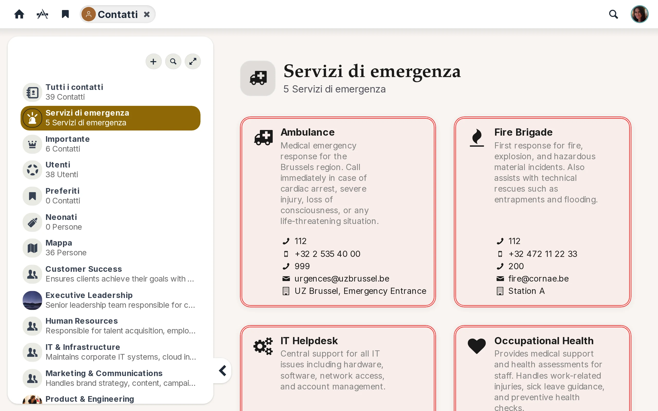Open the bookmarks icon in top bar

pyautogui.click(x=65, y=14)
